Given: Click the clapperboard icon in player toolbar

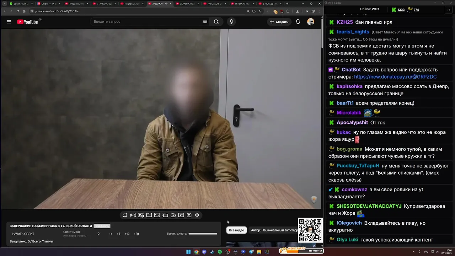Looking at the screenshot, I should click(x=149, y=215).
